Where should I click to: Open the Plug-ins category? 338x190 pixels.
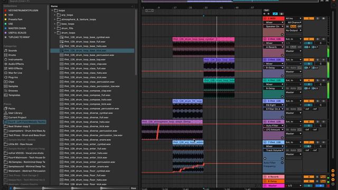(13, 78)
